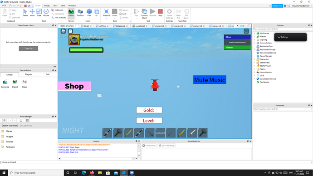Screen dimensions: 313x176
Task: Expand the Players node
Action: (254, 37)
